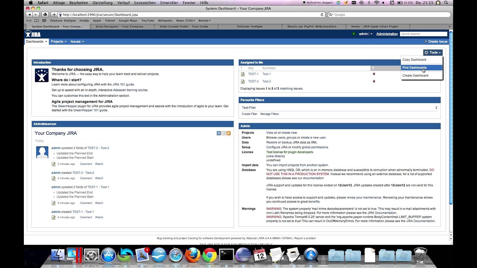Open the Top Sites grid icon
The width and height of the screenshot is (477, 268).
point(43,20)
